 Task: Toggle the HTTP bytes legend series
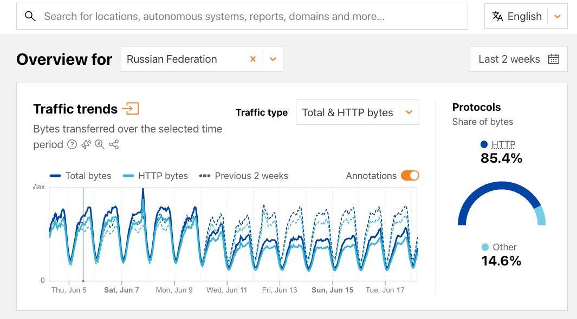pyautogui.click(x=155, y=176)
